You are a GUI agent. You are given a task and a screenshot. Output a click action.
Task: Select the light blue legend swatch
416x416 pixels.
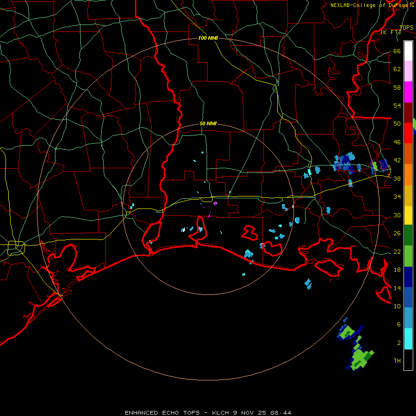click(x=408, y=318)
